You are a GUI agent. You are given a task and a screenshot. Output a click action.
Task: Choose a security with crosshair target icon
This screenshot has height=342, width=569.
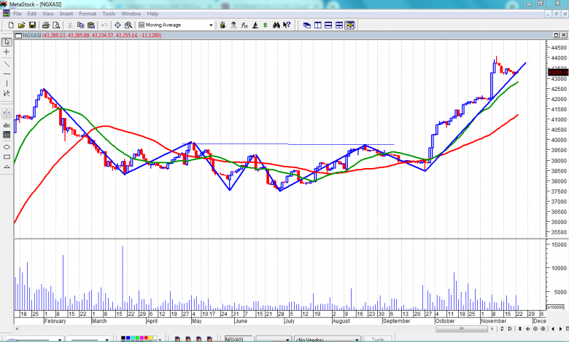pos(117,25)
